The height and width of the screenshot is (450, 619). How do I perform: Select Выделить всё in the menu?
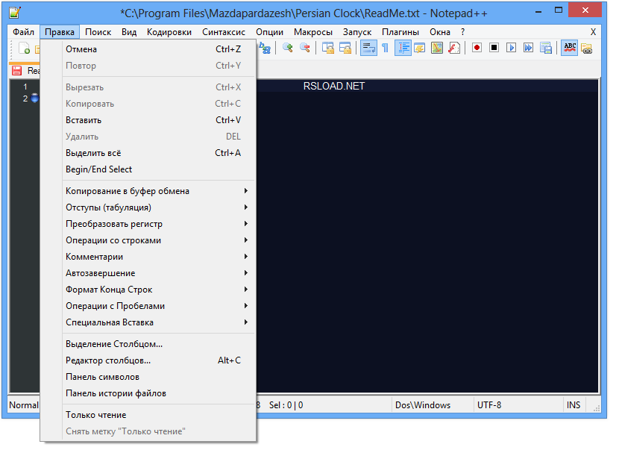[x=93, y=152]
